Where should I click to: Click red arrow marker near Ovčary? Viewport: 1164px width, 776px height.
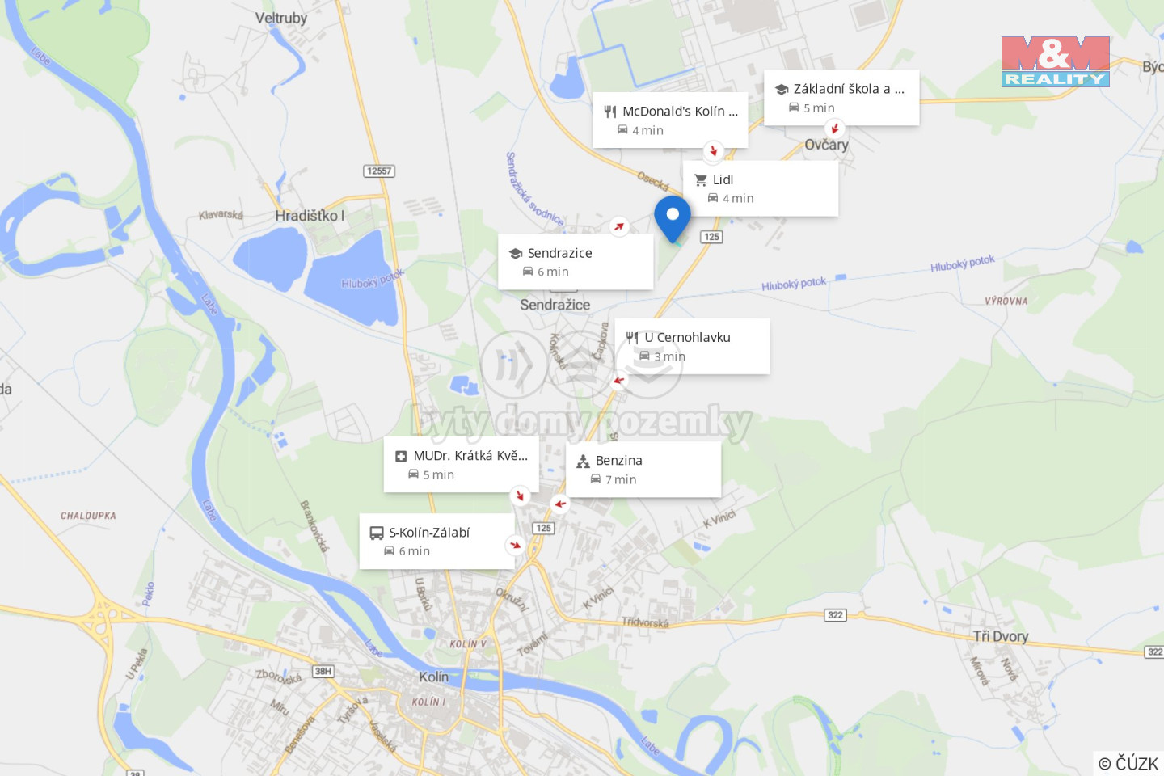tap(834, 129)
